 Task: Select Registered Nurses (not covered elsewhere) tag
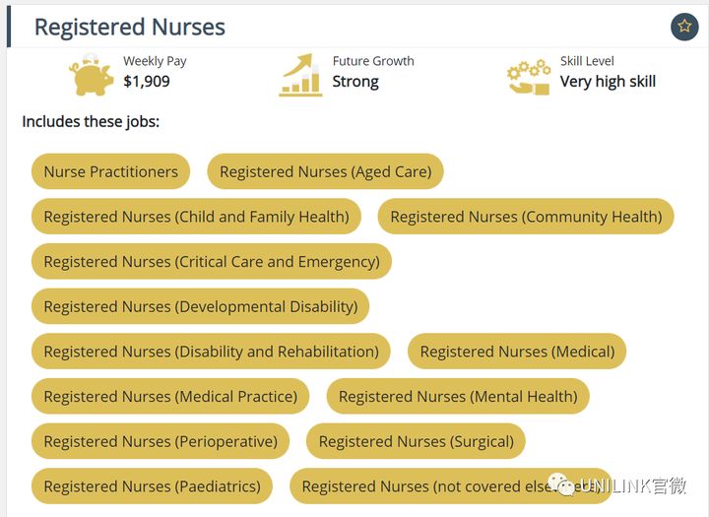451,486
